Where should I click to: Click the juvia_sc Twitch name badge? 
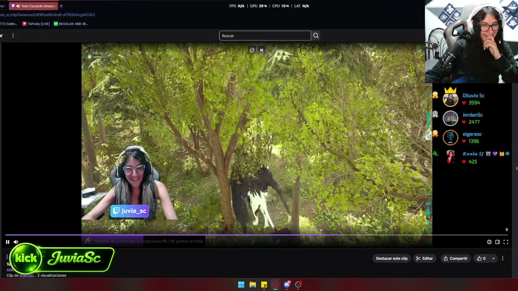pos(129,211)
